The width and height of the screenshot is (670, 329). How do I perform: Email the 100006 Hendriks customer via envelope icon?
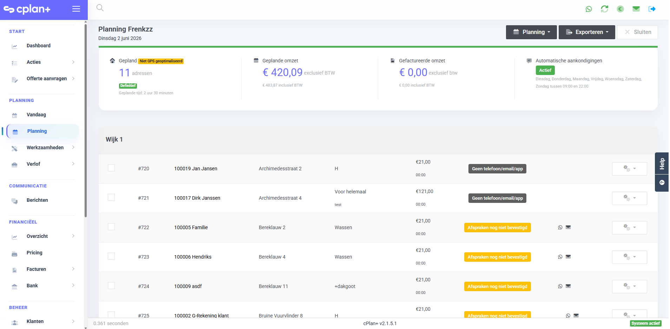pyautogui.click(x=568, y=257)
